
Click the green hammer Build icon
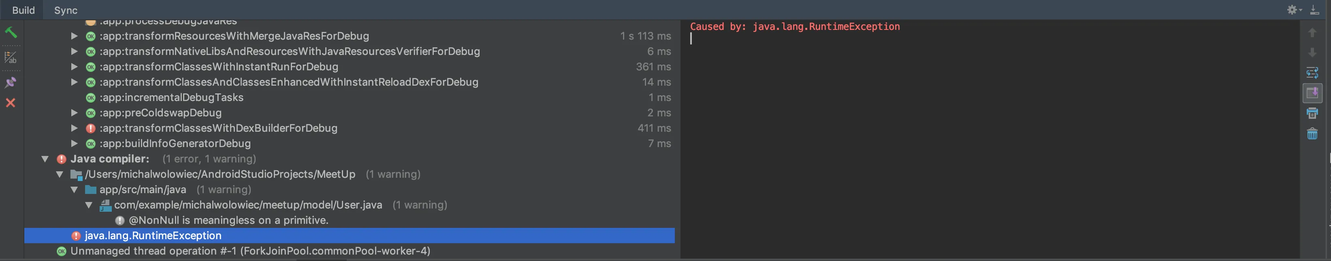pyautogui.click(x=11, y=32)
